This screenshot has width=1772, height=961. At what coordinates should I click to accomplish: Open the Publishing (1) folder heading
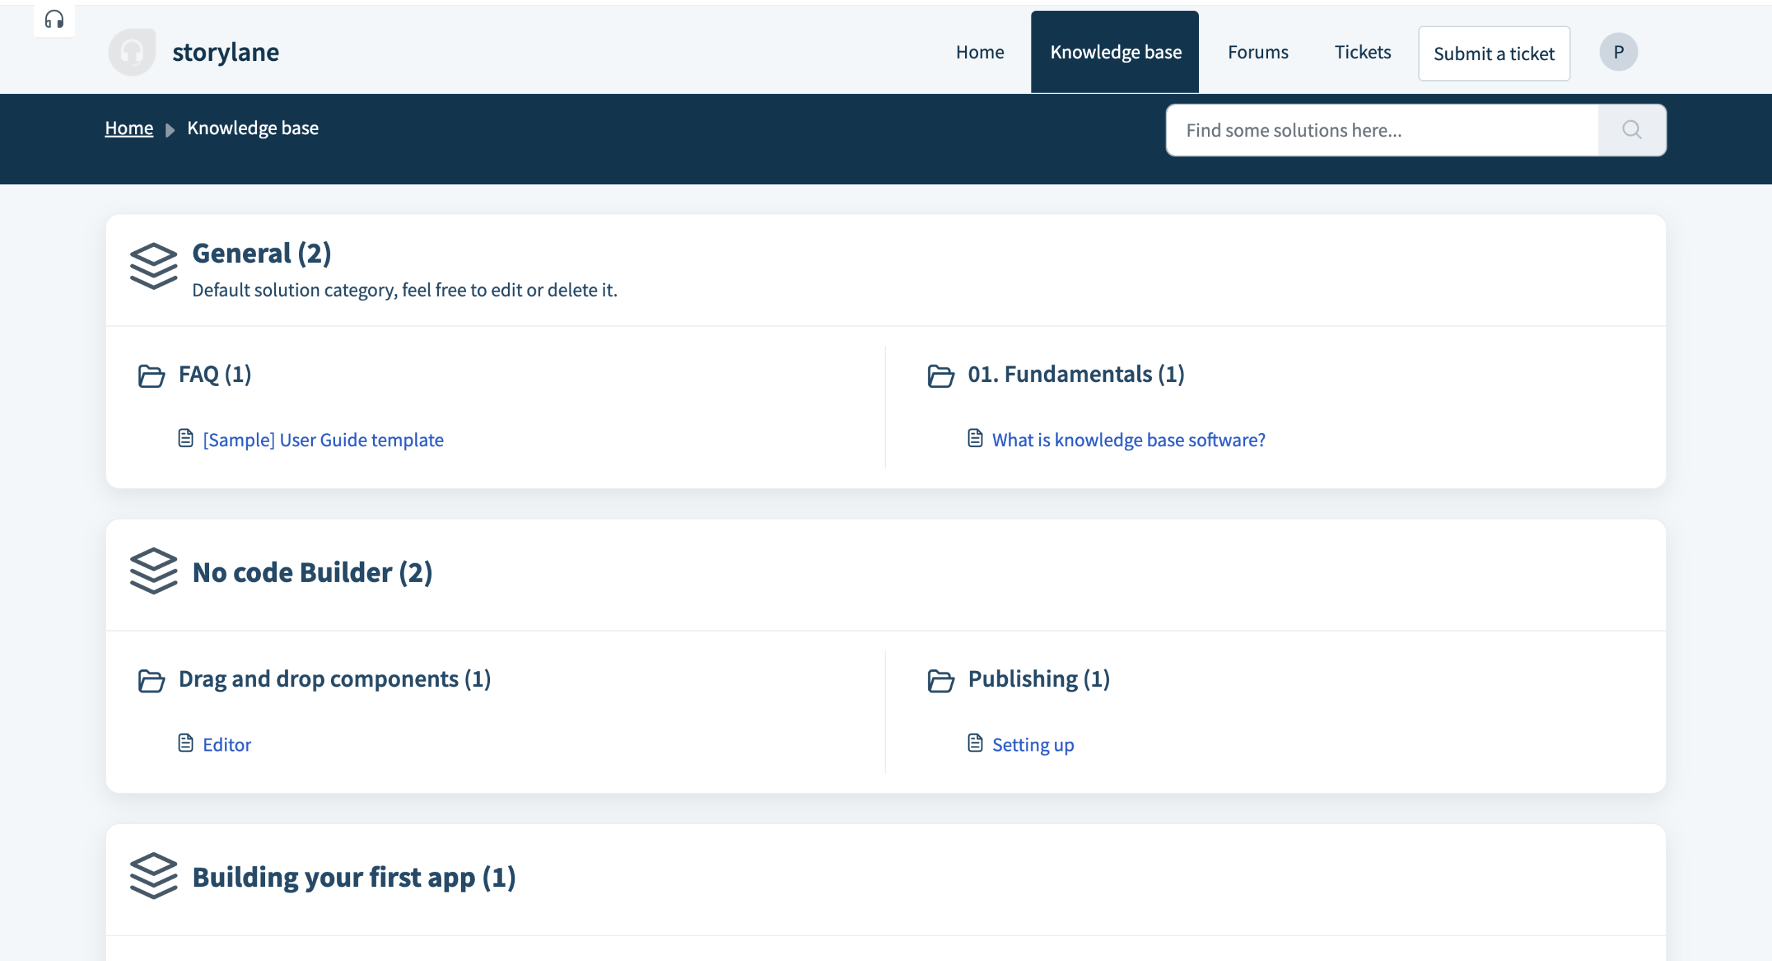(1039, 679)
